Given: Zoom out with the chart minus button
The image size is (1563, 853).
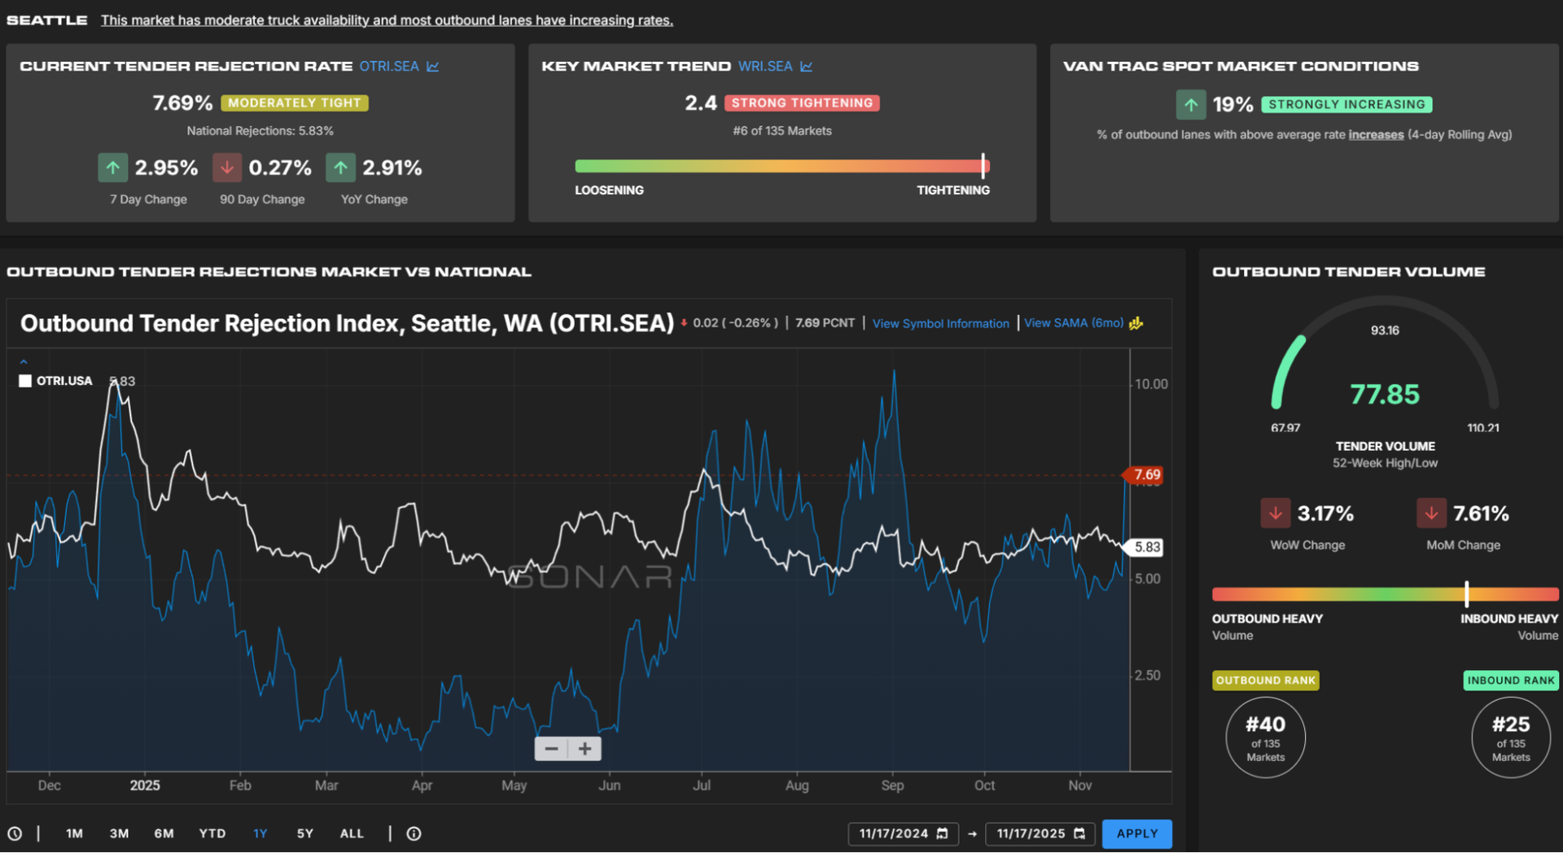Looking at the screenshot, I should 551,749.
